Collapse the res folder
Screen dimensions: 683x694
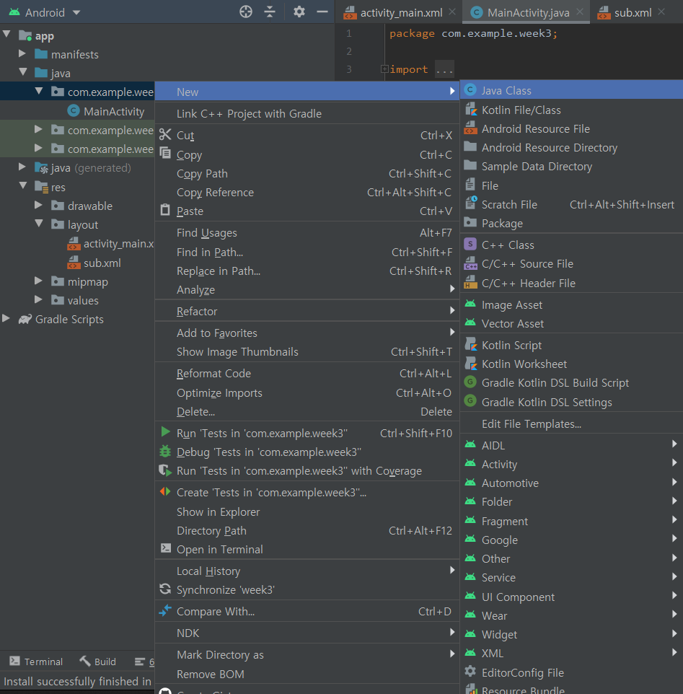coord(23,185)
